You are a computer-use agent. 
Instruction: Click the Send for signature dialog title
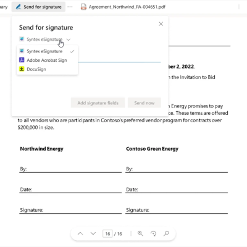[x=46, y=28]
